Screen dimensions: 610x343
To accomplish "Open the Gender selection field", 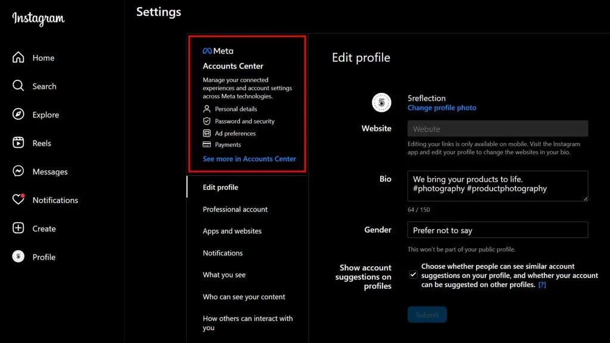I will click(x=497, y=230).
